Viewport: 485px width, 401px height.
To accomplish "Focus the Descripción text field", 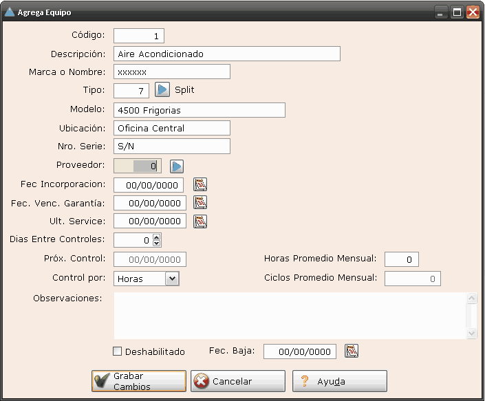I will pos(226,54).
